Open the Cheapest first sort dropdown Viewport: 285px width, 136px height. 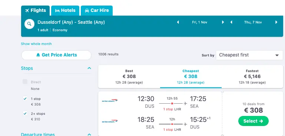click(x=249, y=55)
